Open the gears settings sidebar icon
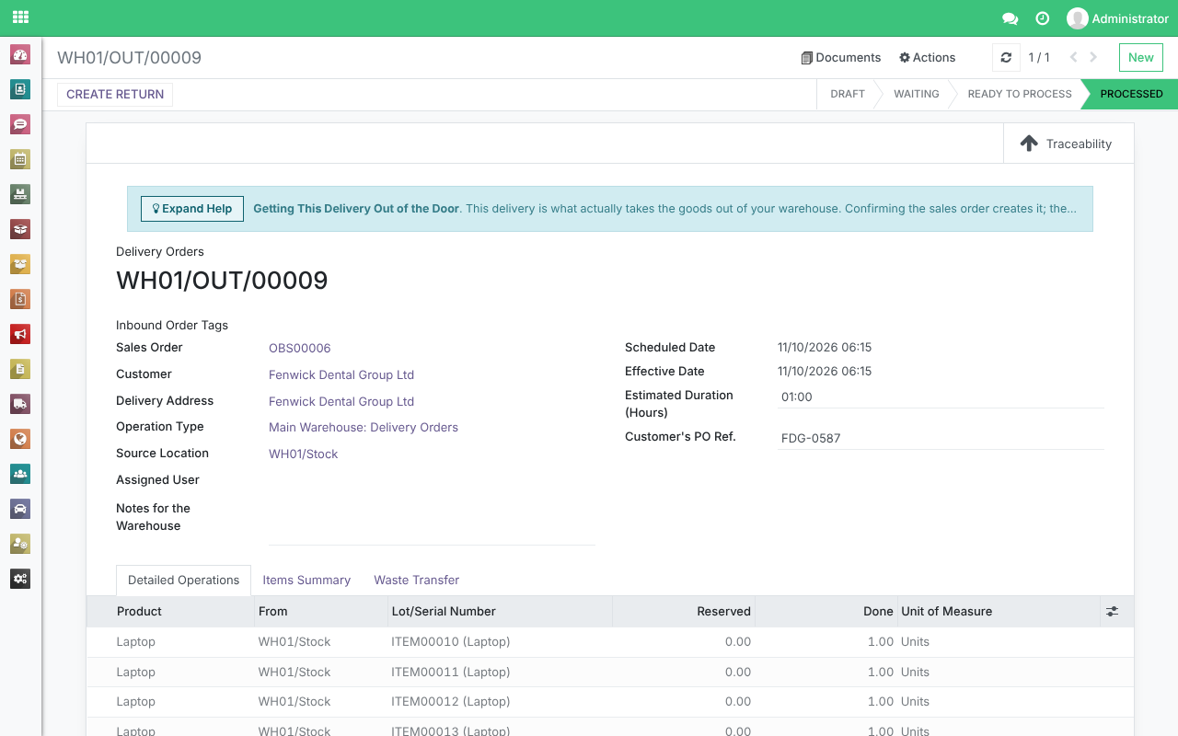 coord(20,579)
